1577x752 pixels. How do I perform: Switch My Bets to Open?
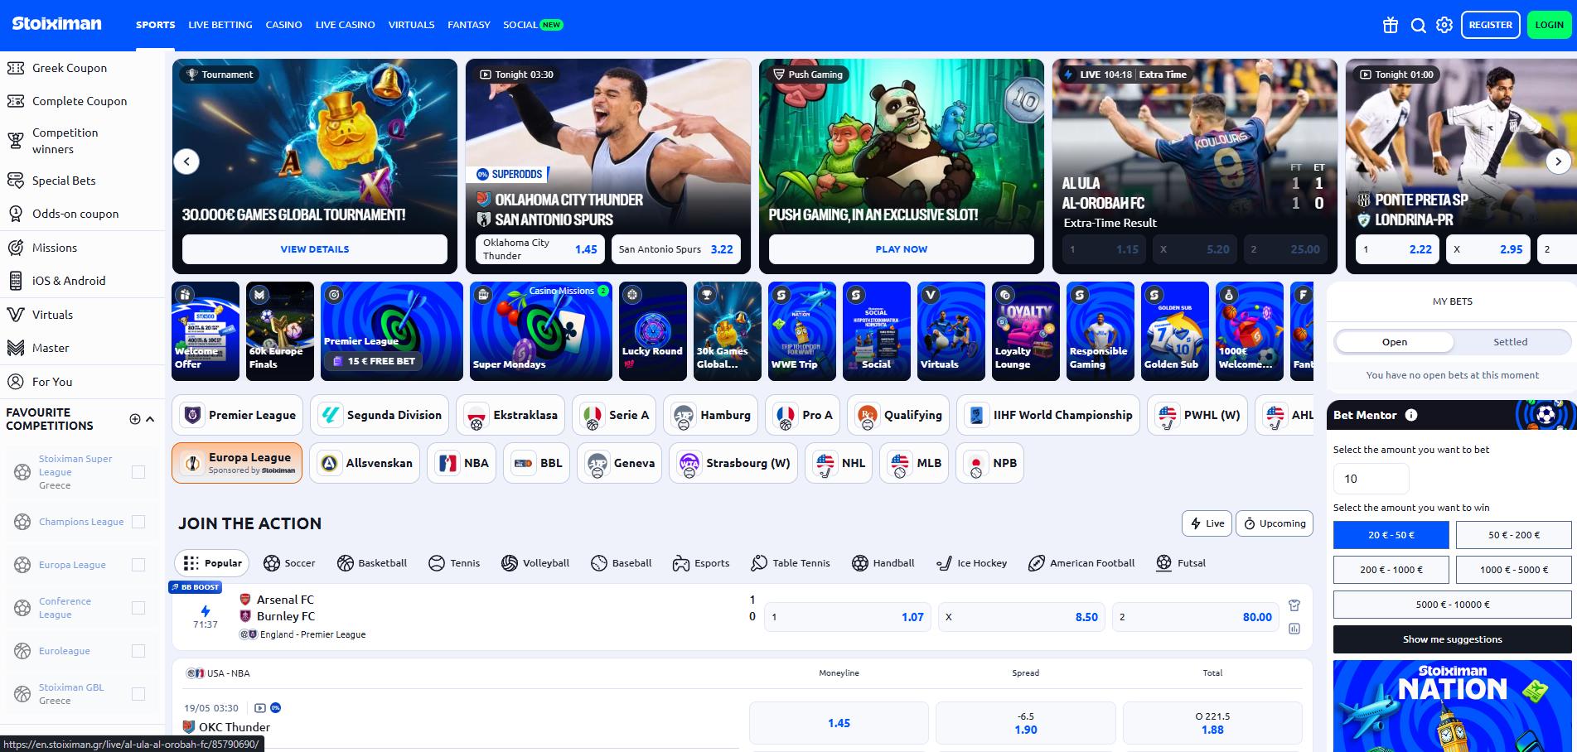pos(1395,342)
